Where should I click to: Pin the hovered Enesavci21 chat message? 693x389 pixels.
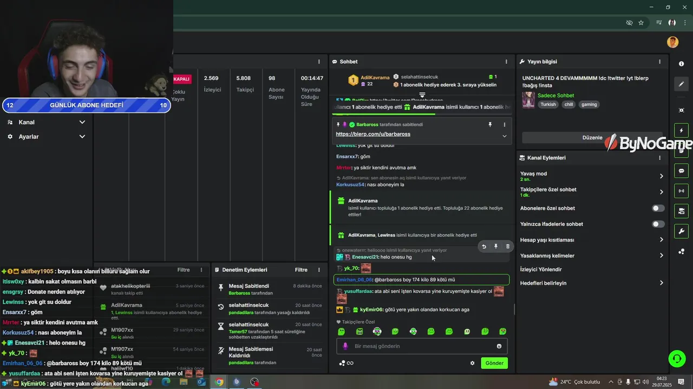(x=495, y=246)
